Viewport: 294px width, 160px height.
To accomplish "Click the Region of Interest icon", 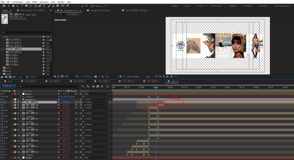I will (121, 76).
